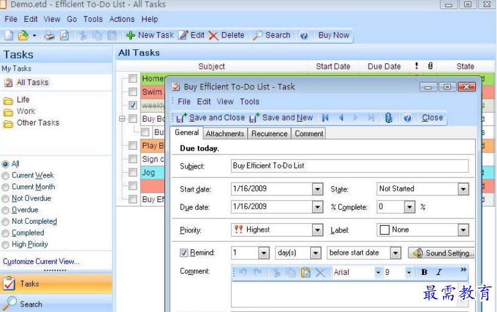The image size is (497, 312).
Task: Select the All filter radio button
Action: (x=5, y=164)
